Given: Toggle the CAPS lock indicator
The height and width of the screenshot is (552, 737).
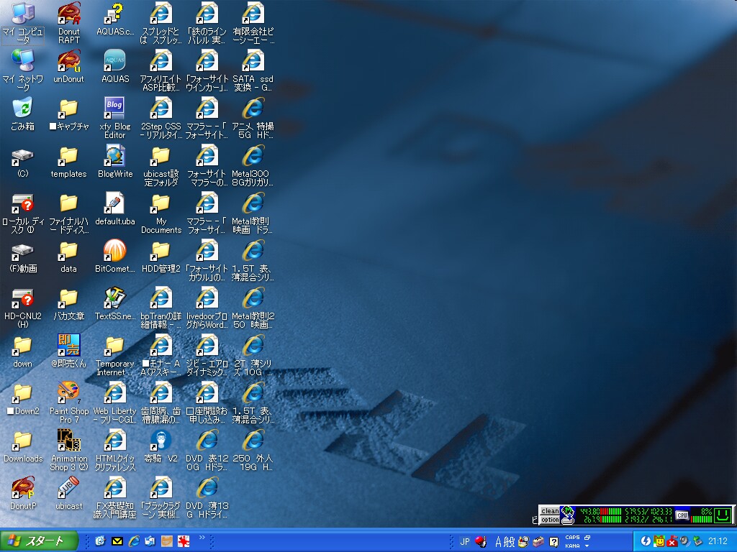Looking at the screenshot, I should pyautogui.click(x=572, y=538).
